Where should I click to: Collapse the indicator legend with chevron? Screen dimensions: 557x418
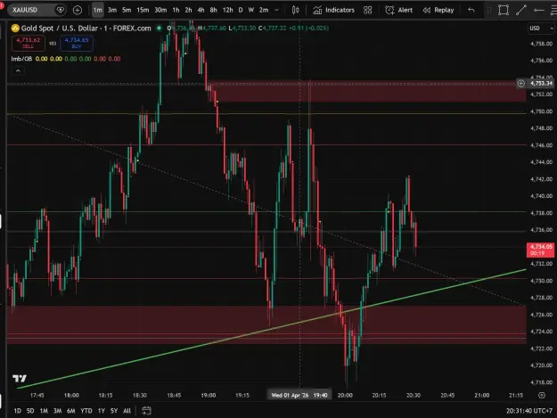pos(18,70)
